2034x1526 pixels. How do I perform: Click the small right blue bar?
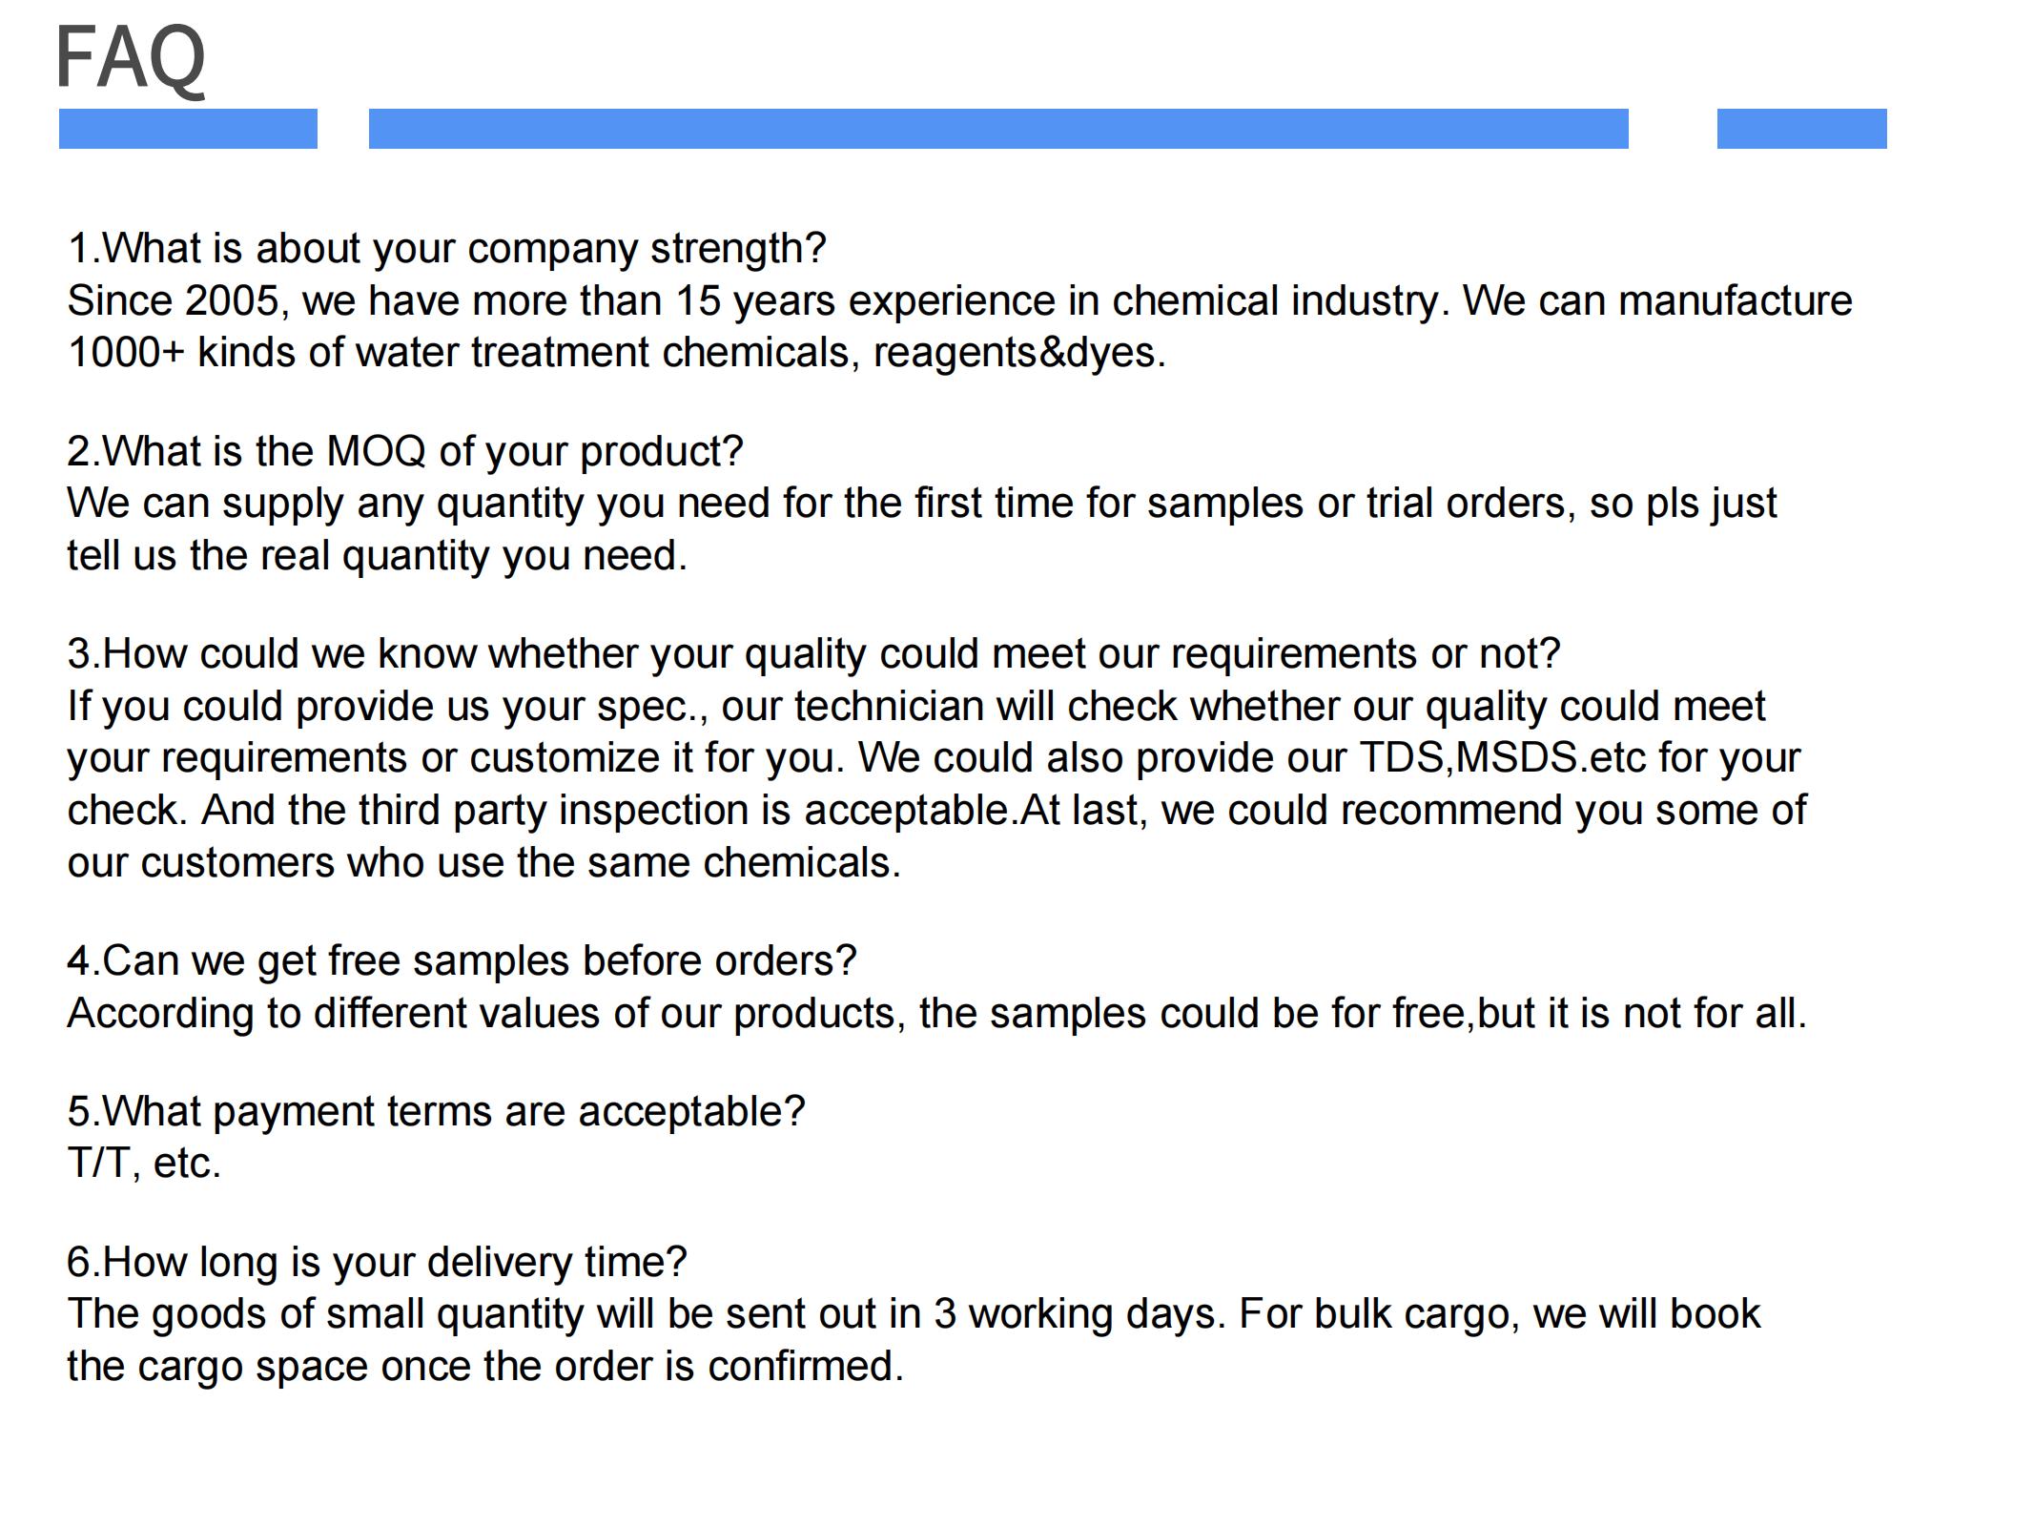1801,129
